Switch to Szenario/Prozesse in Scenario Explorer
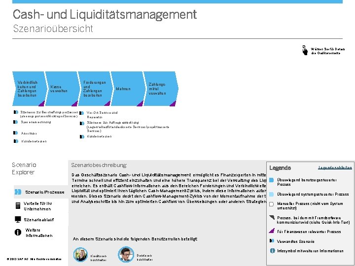The image size is (355, 266). [x=41, y=192]
